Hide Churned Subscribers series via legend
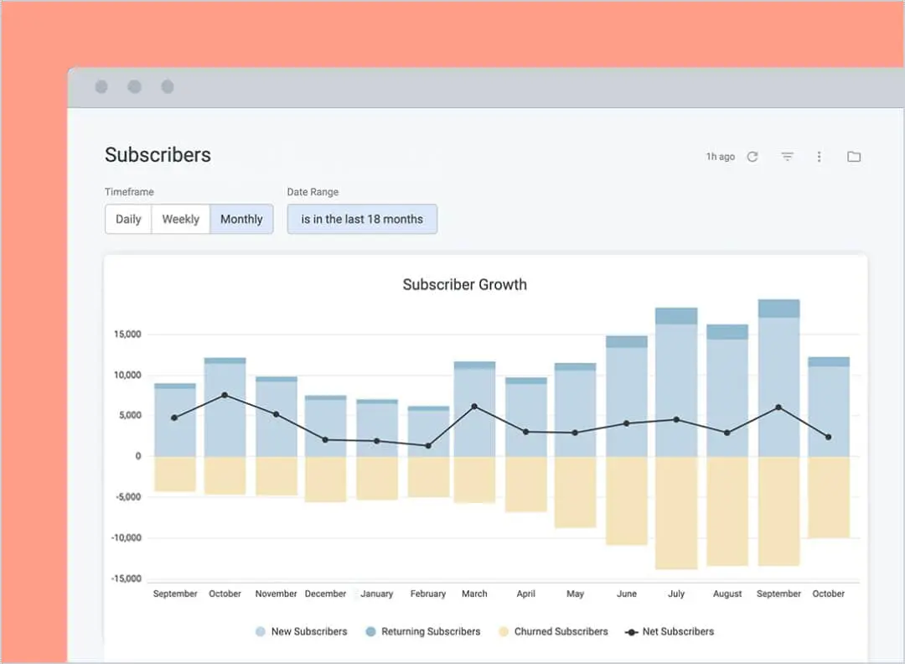Viewport: 905px width, 664px height. point(553,631)
